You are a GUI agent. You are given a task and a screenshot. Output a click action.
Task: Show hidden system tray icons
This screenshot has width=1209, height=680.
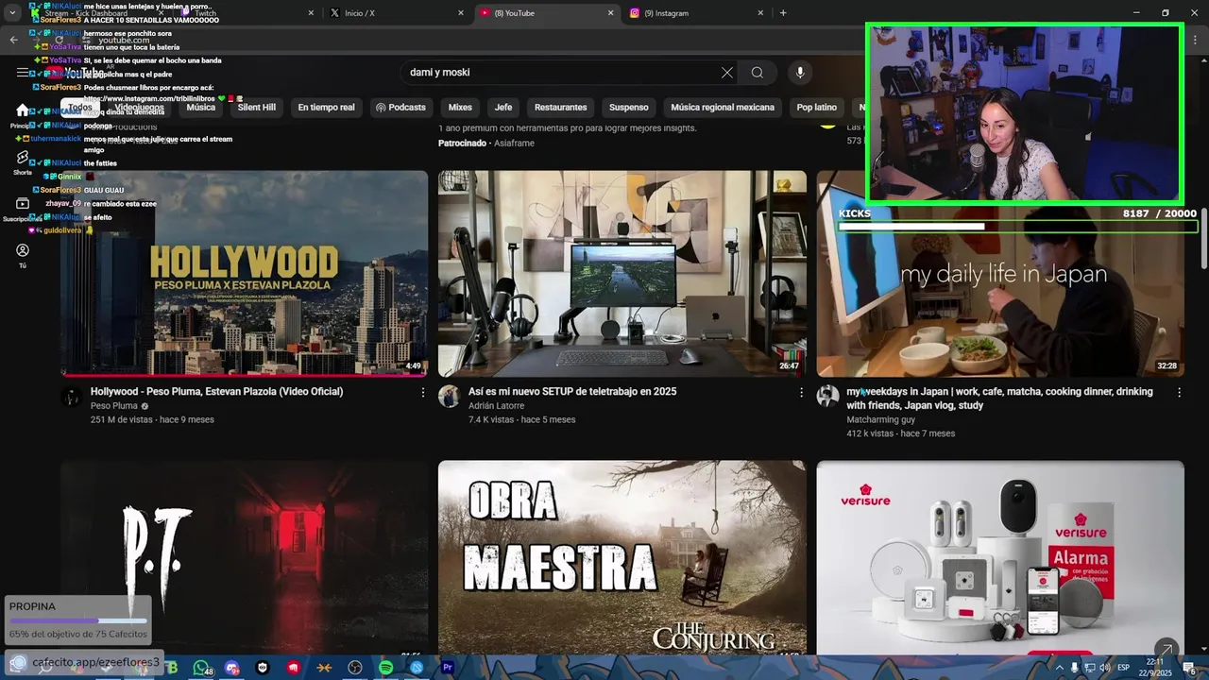1059,668
